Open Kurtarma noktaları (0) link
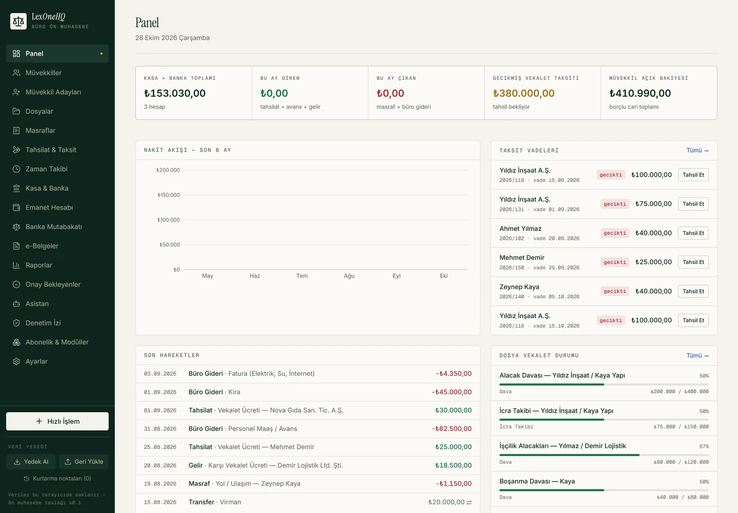 click(57, 479)
